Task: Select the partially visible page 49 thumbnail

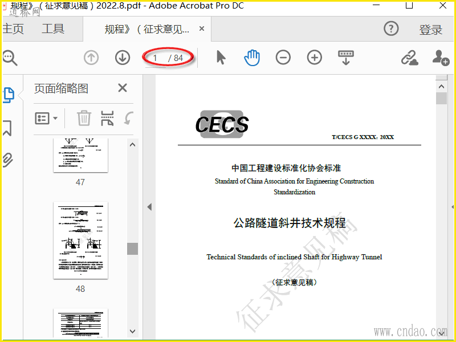Action: click(80, 323)
